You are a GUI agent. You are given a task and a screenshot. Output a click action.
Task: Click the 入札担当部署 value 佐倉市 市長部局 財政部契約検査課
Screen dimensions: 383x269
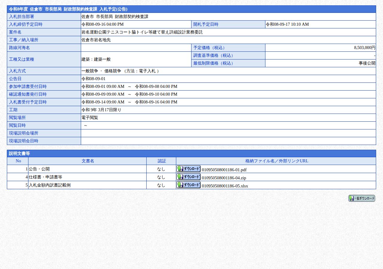click(x=115, y=16)
